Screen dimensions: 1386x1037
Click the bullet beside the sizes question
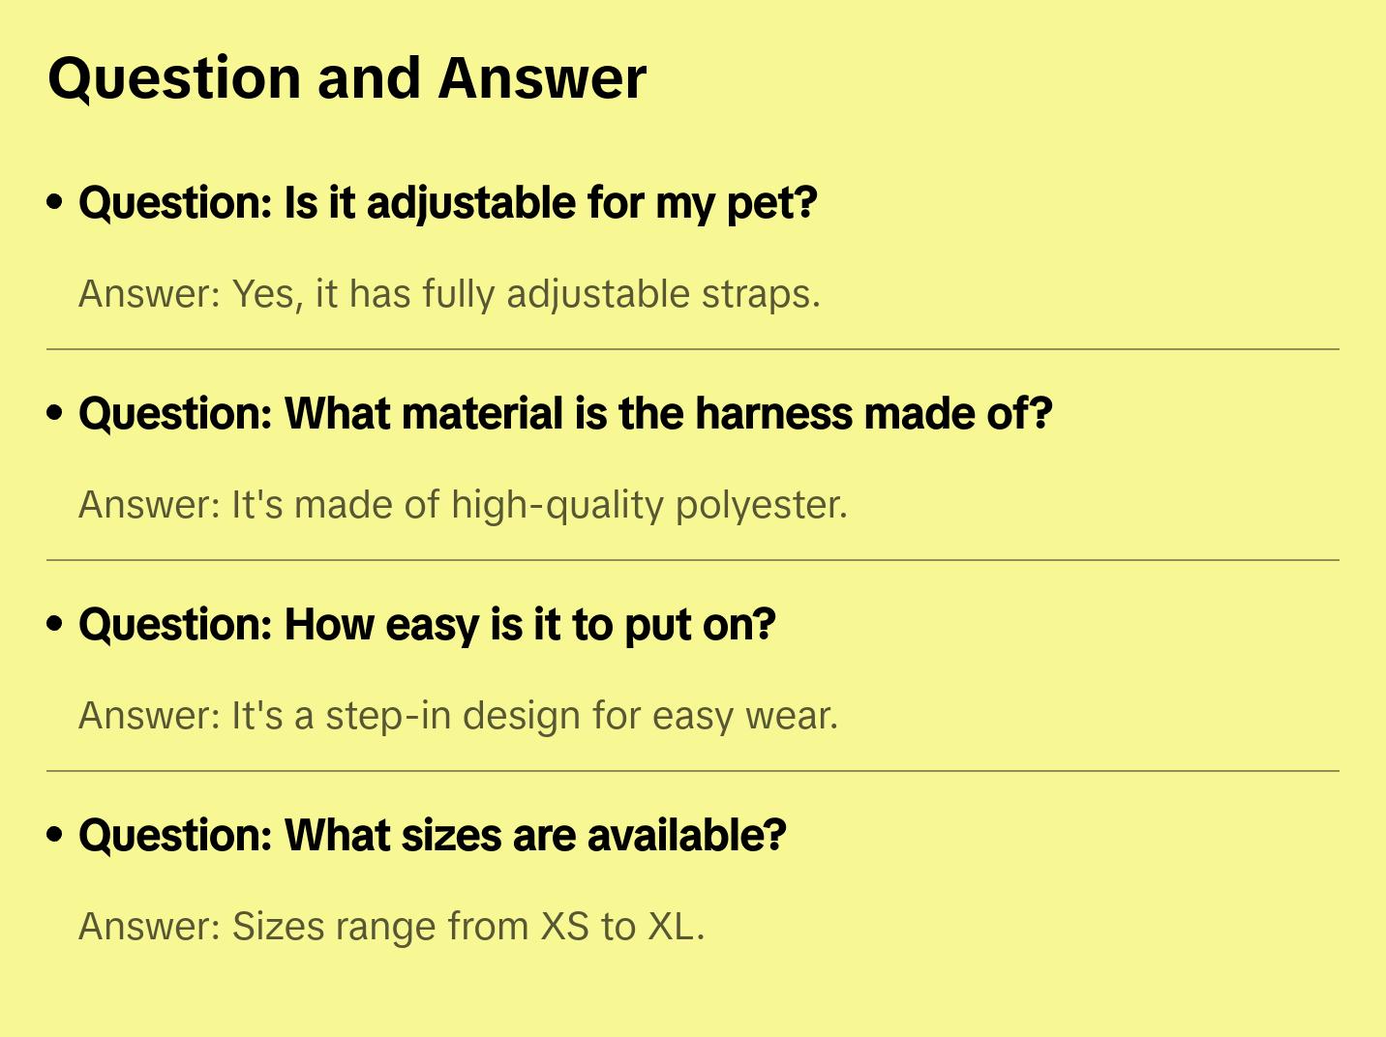pyautogui.click(x=55, y=836)
